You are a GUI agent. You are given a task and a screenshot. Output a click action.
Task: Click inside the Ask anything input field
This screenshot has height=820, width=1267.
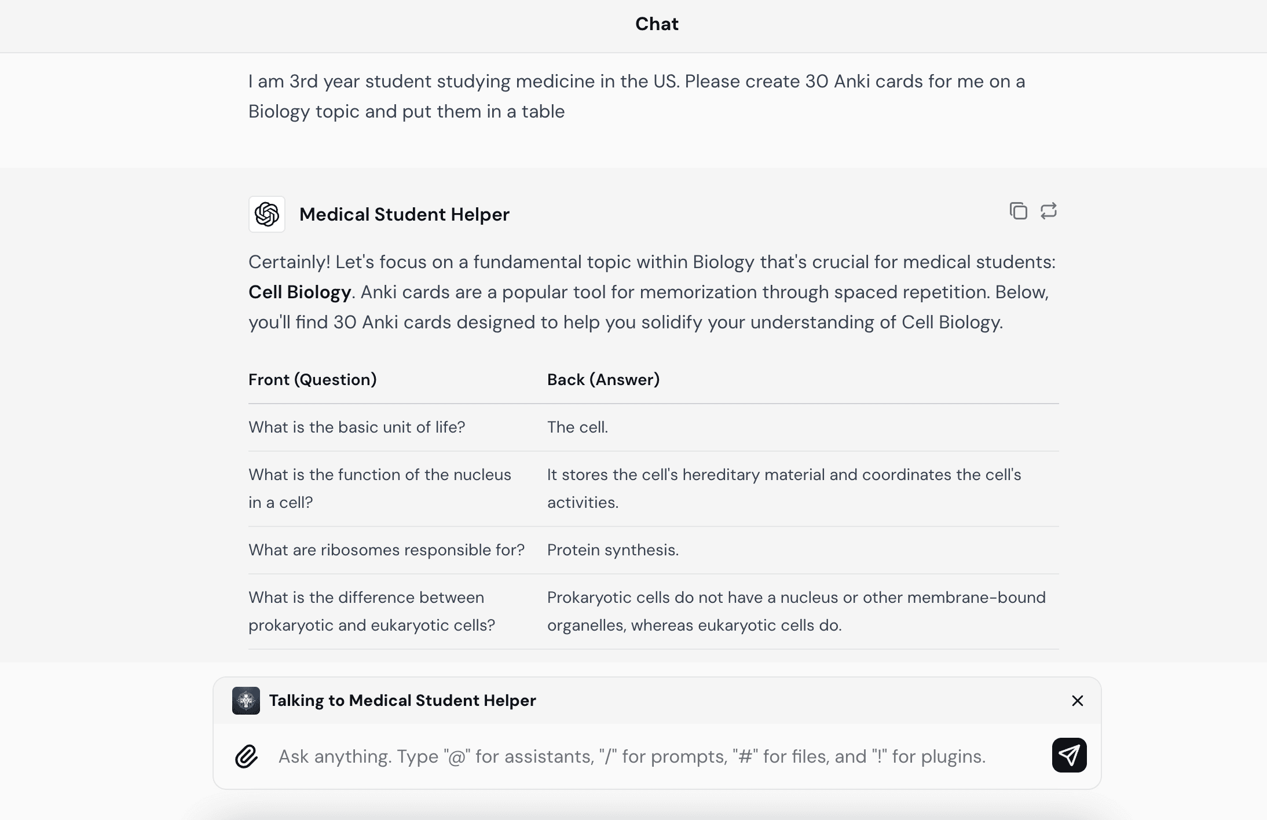click(x=631, y=756)
